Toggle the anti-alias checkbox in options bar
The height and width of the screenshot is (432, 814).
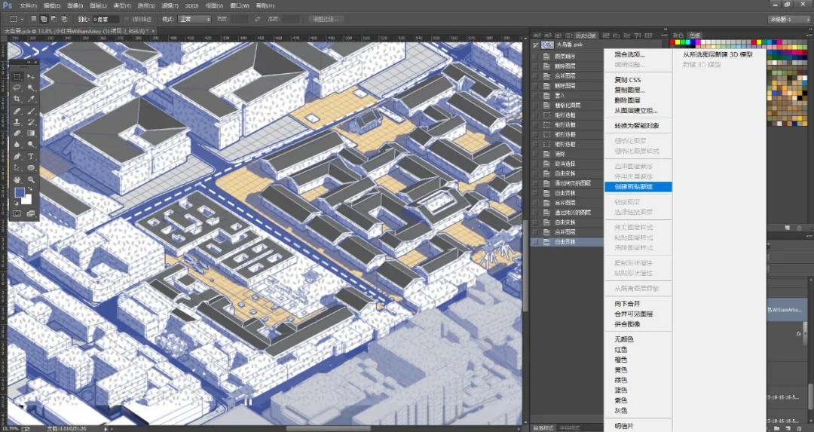point(127,19)
